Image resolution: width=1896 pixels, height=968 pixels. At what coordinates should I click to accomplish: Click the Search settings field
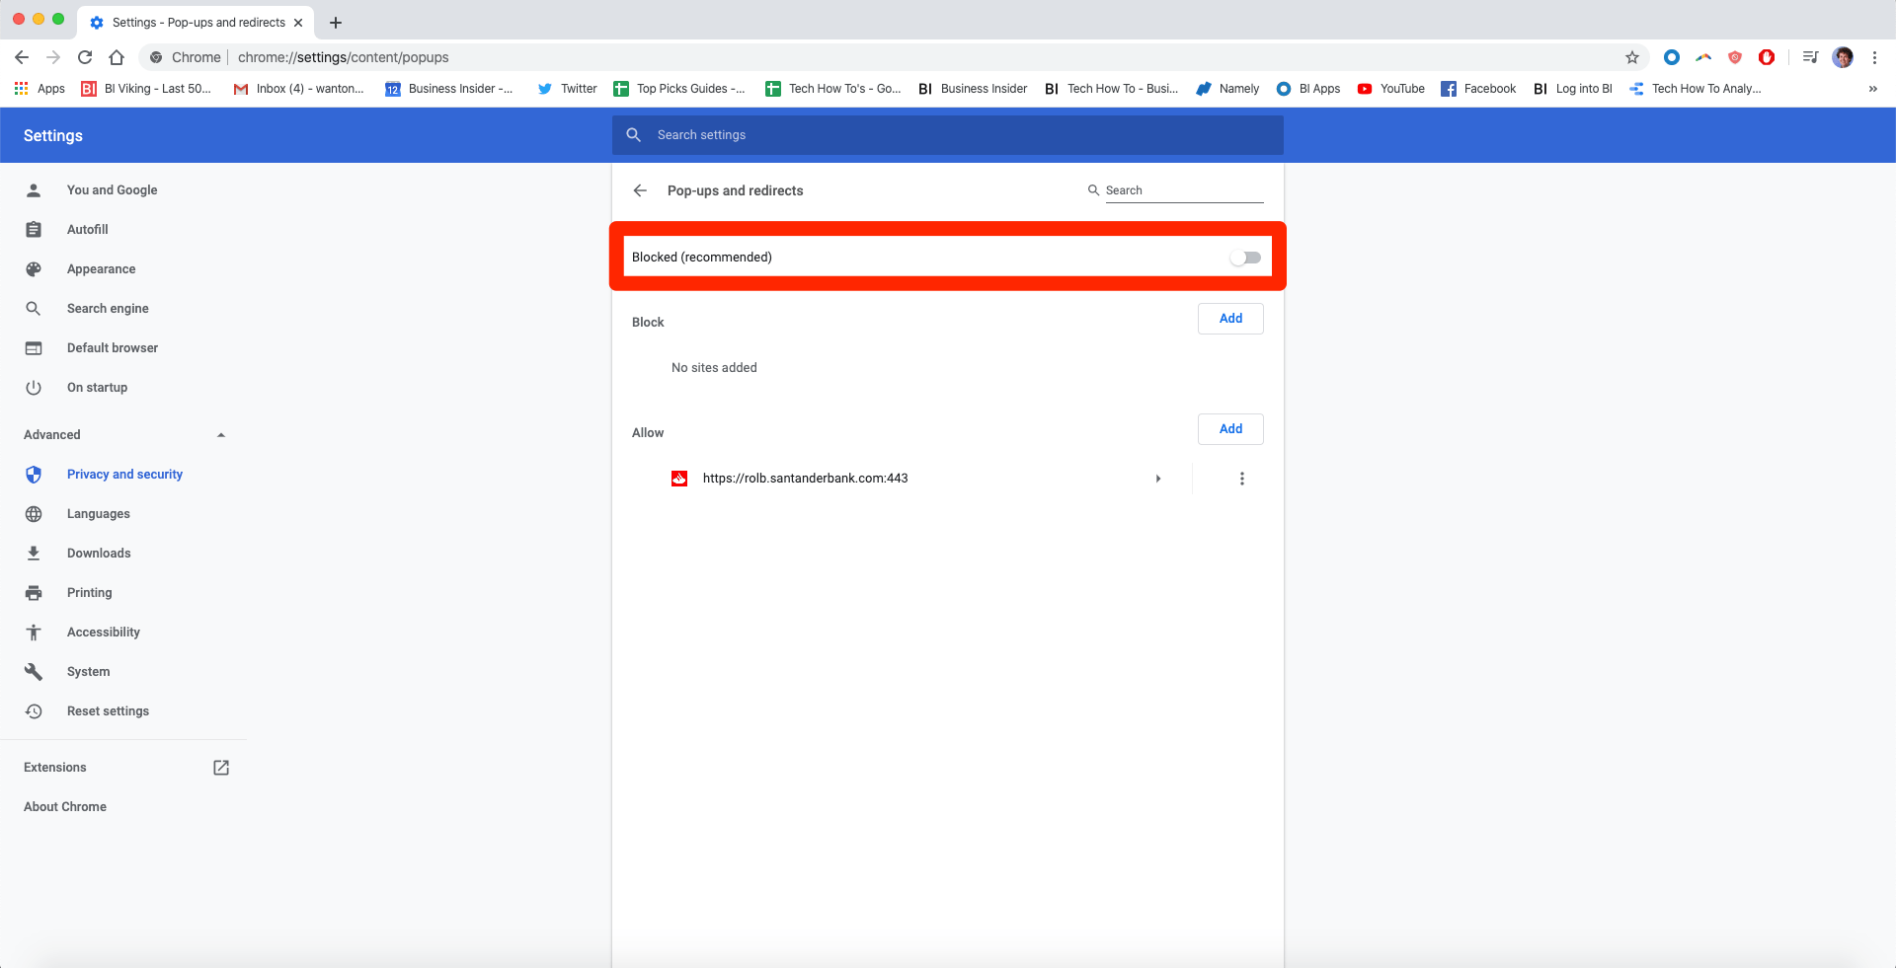tap(948, 135)
